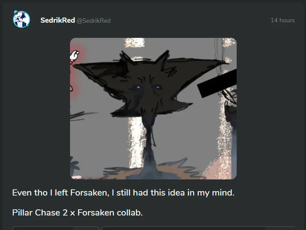Open SedrikRed's profile avatar

[x=21, y=19]
